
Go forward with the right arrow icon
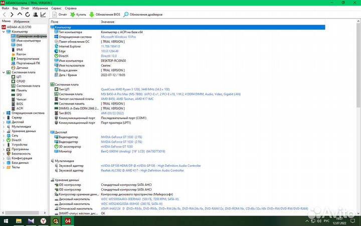pyautogui.click(x=12, y=15)
